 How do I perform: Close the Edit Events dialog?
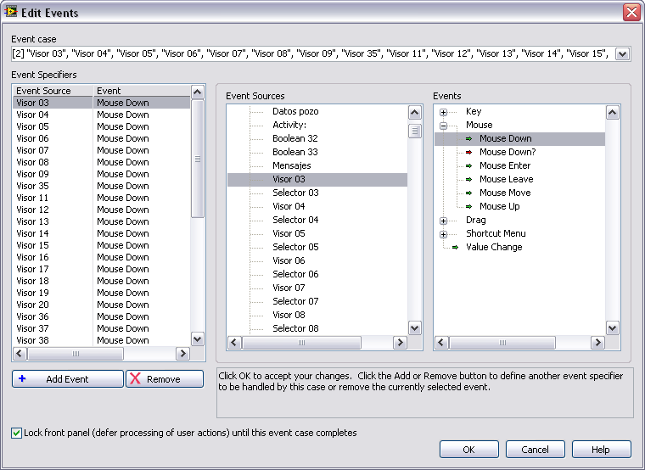tap(631, 13)
